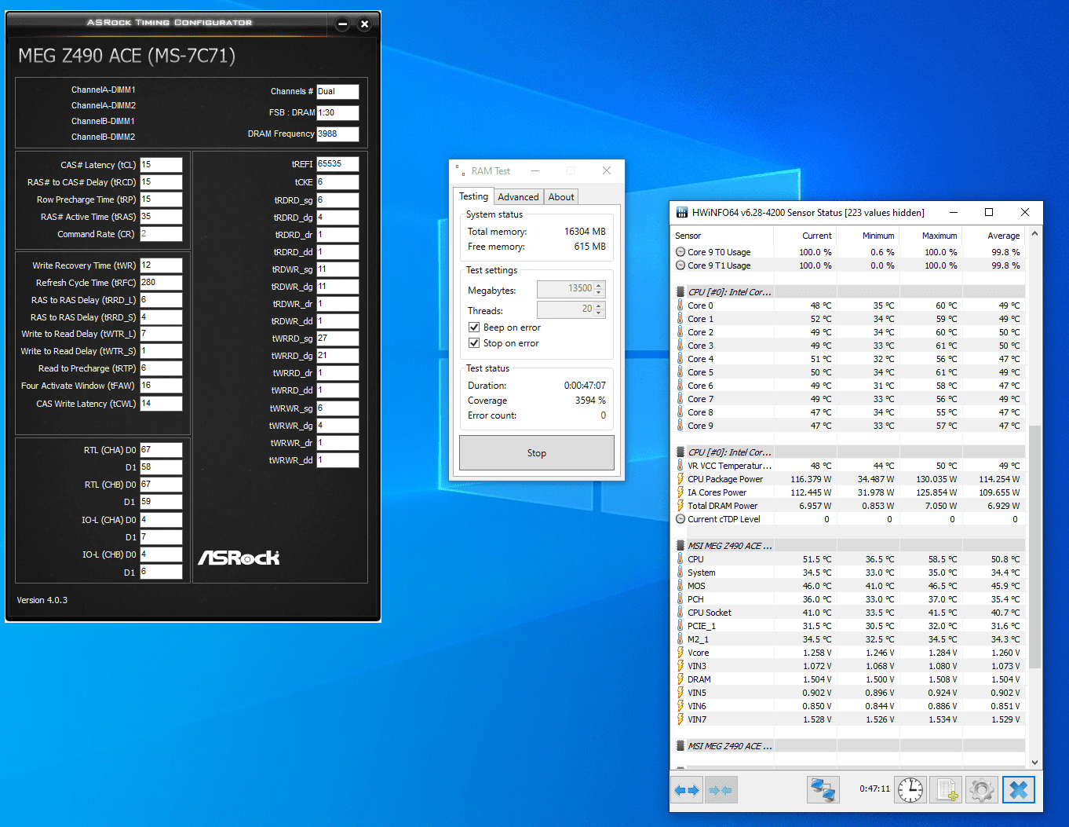Click the Core 9 T0 Usage gauge icon

click(680, 252)
